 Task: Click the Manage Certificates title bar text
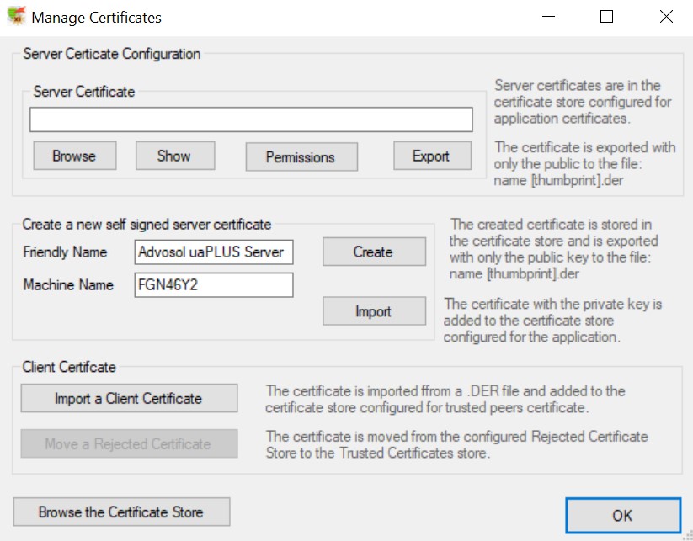pos(96,17)
